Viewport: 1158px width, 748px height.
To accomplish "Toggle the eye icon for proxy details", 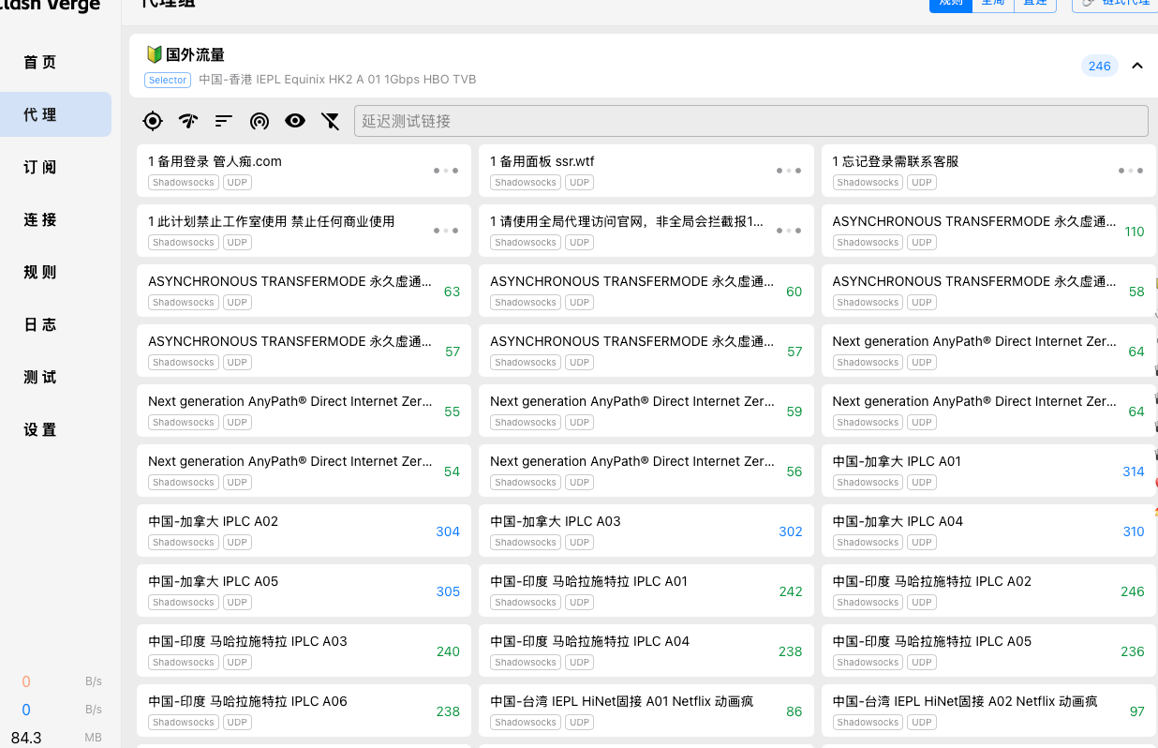I will point(295,121).
